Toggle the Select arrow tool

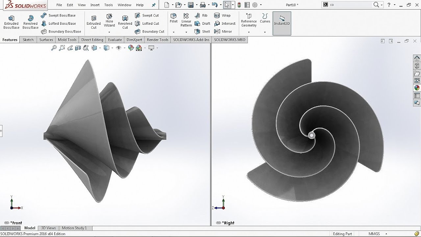(227, 5)
